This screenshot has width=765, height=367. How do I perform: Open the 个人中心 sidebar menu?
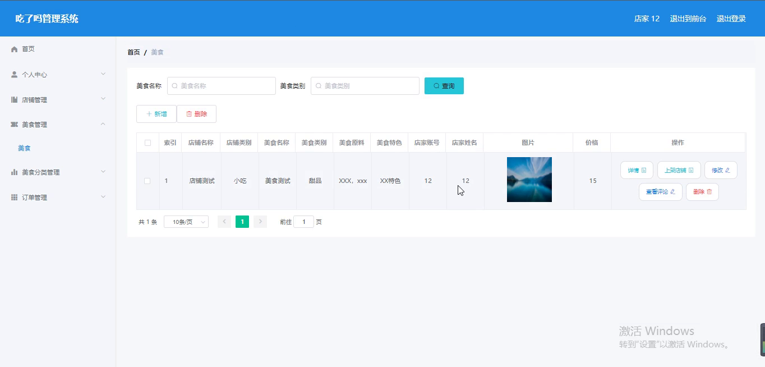click(58, 75)
